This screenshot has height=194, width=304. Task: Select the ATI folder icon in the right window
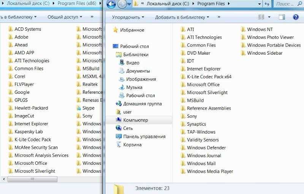point(183,30)
